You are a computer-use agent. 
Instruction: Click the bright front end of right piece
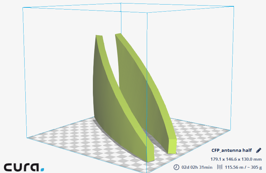click(x=172, y=146)
